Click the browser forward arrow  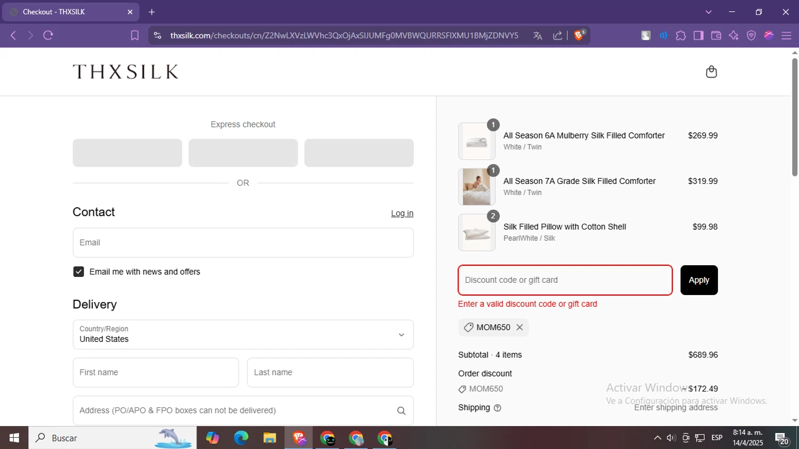pyautogui.click(x=30, y=36)
